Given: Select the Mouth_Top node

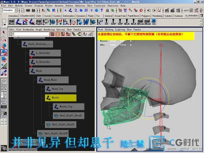Looking at the screenshot, I should point(69,107).
